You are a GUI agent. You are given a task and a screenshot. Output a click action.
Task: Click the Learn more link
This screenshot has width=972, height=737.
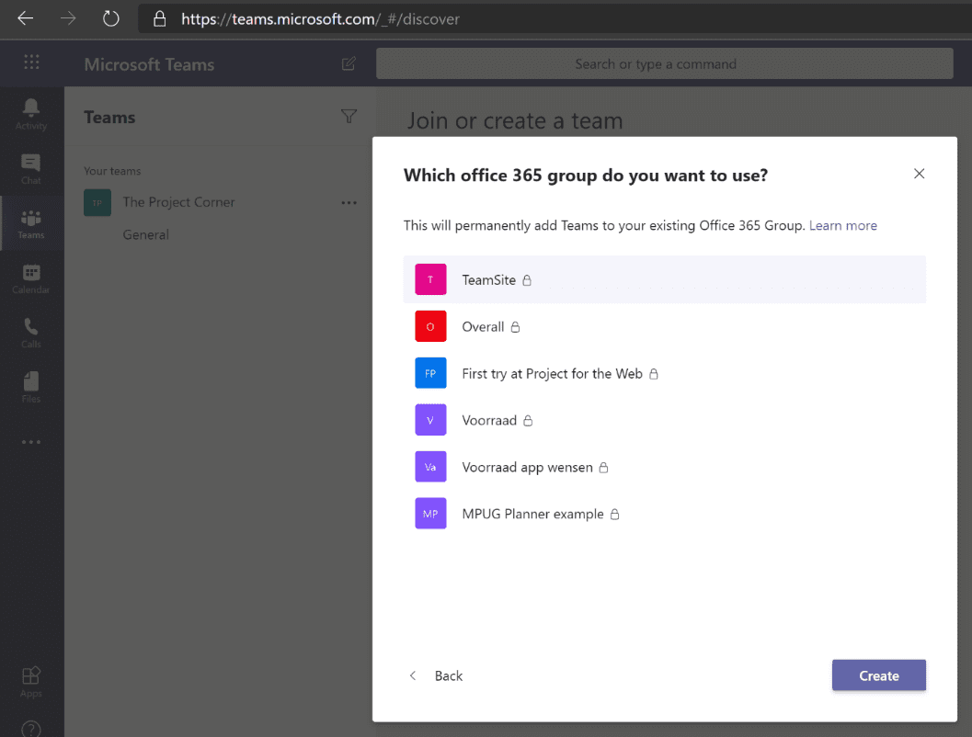[843, 225]
